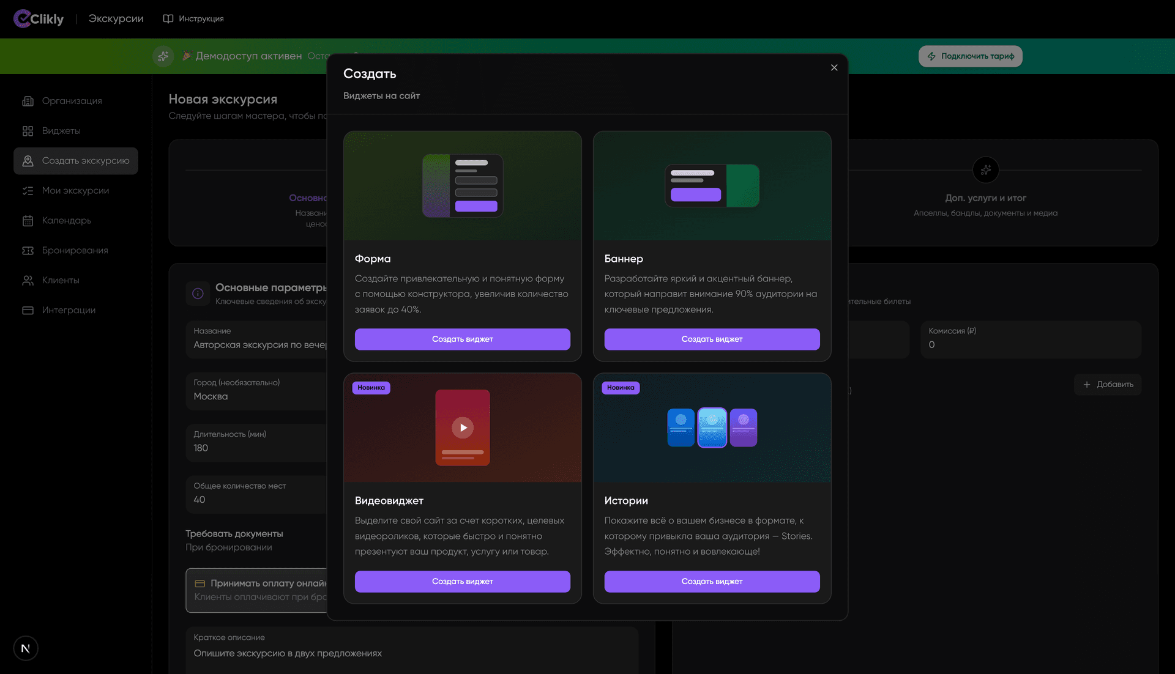The image size is (1175, 674).
Task: Create a Баннер widget
Action: (x=712, y=339)
